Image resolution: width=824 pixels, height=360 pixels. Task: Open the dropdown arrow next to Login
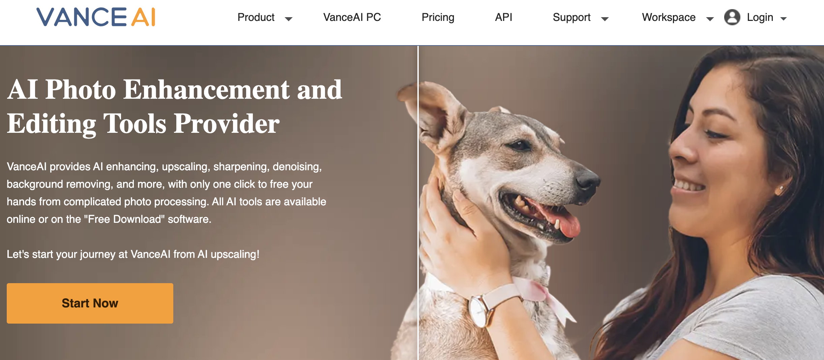(784, 19)
